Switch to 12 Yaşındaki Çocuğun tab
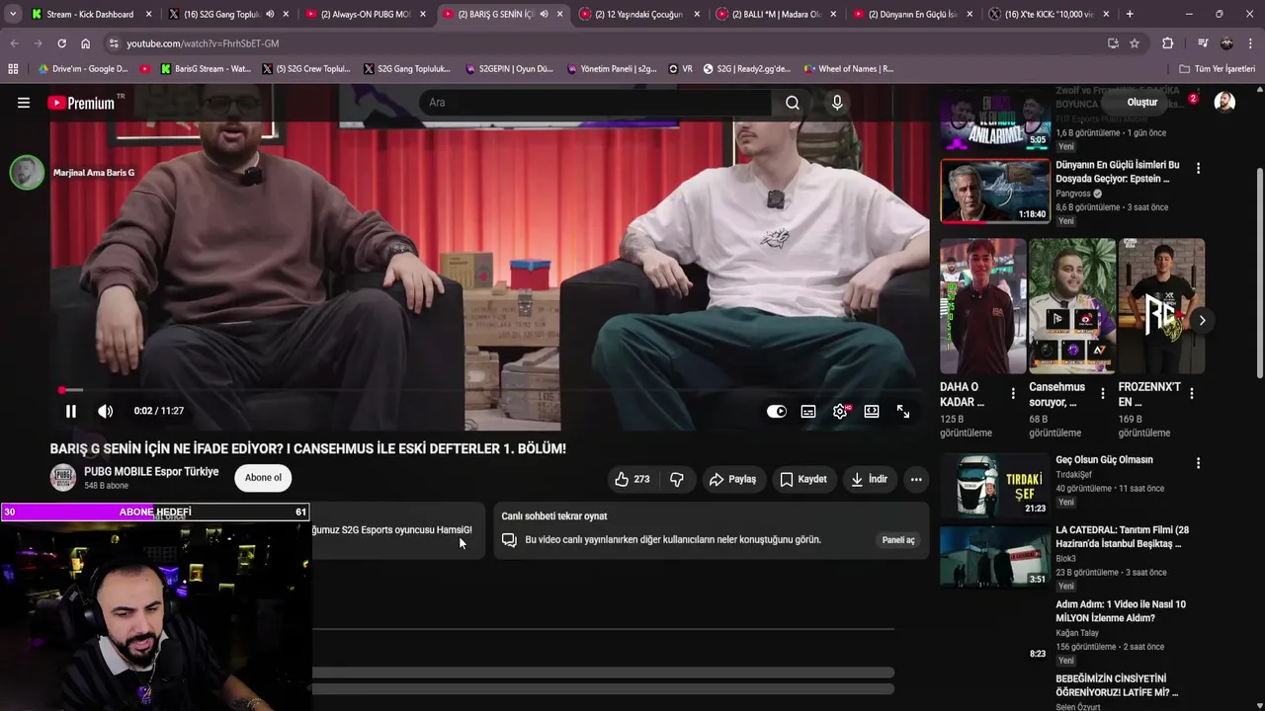 (x=638, y=14)
